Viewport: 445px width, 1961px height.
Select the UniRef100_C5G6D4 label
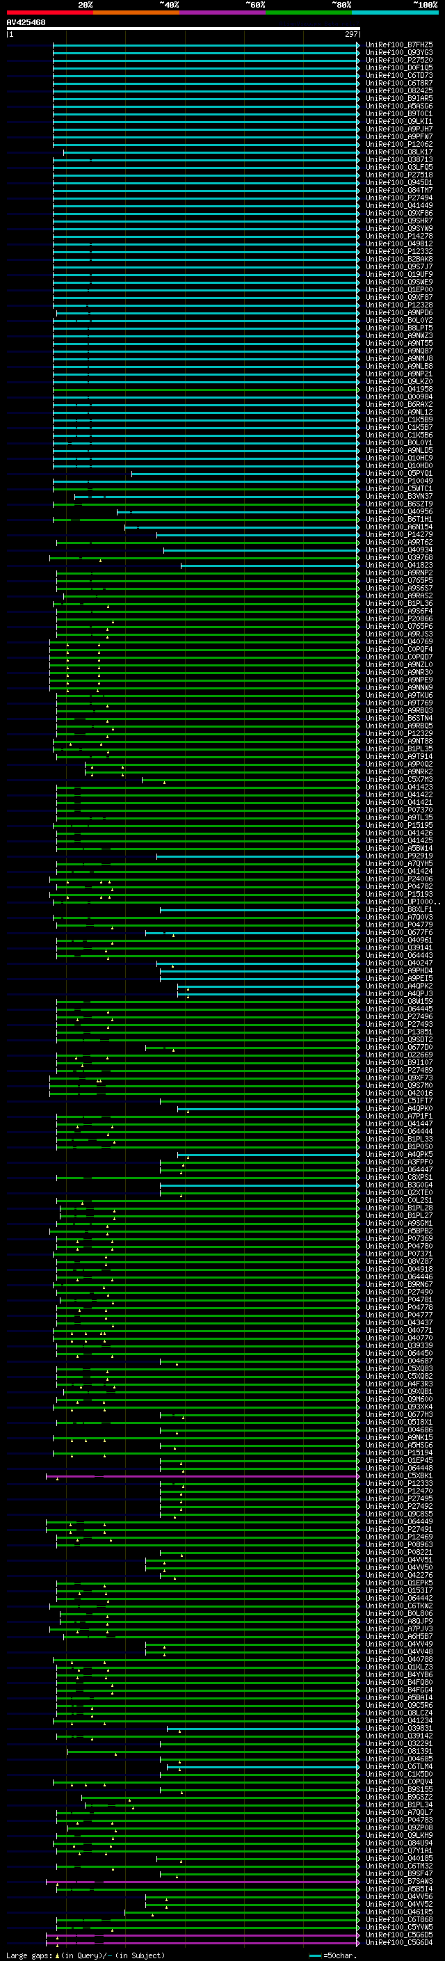[x=398, y=1943]
